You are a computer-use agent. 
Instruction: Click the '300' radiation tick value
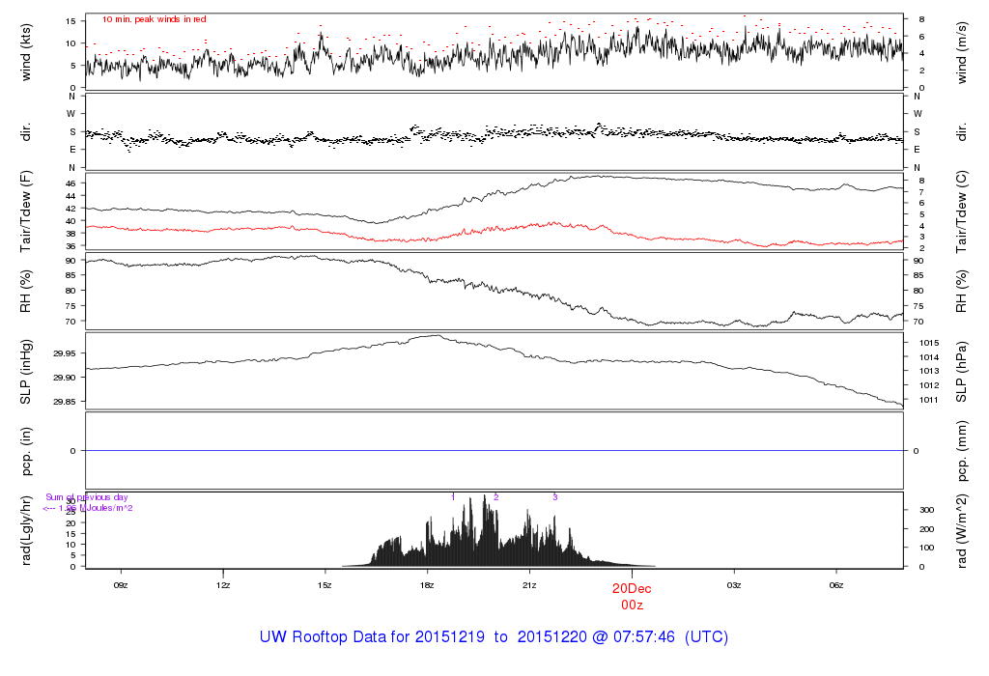(926, 510)
